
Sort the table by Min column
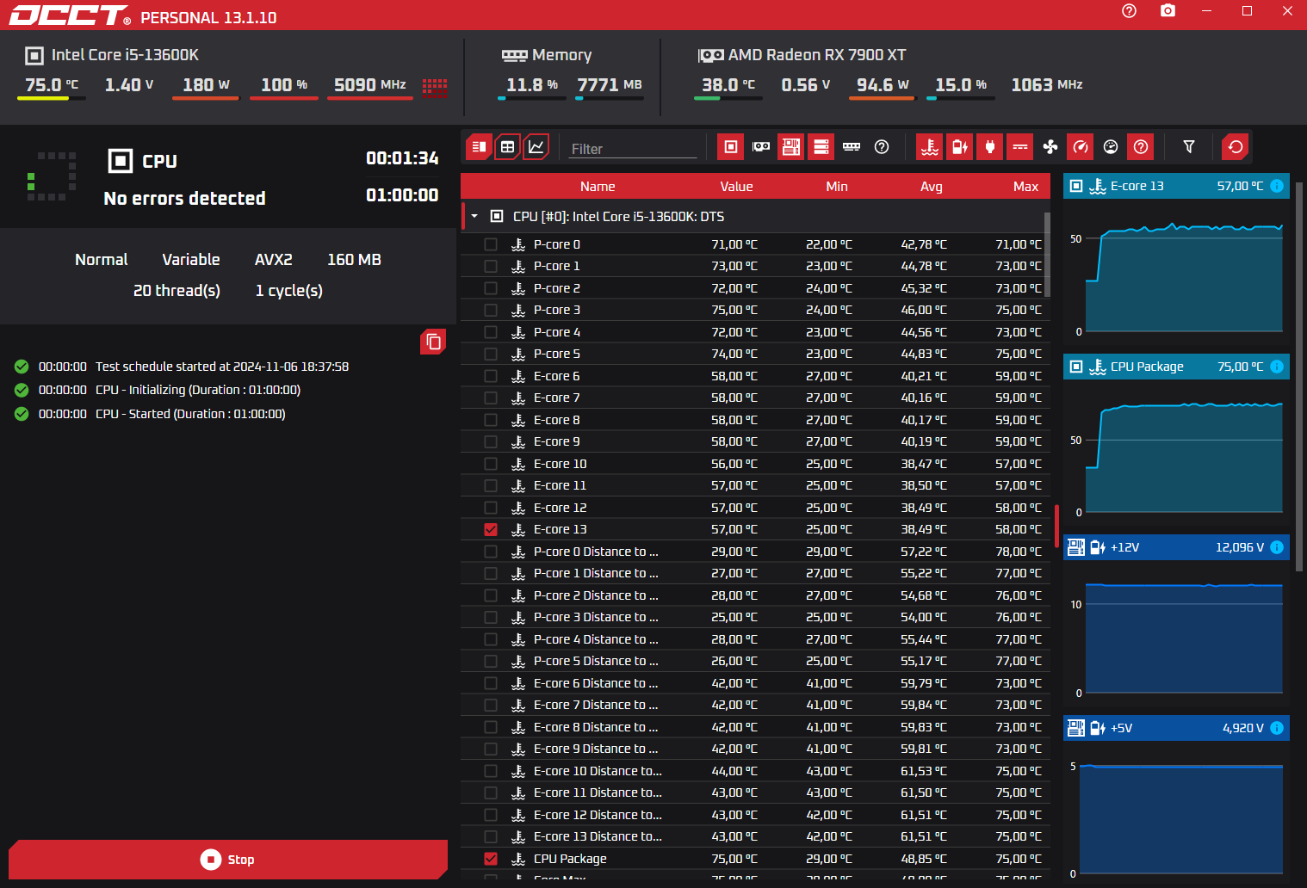[837, 187]
